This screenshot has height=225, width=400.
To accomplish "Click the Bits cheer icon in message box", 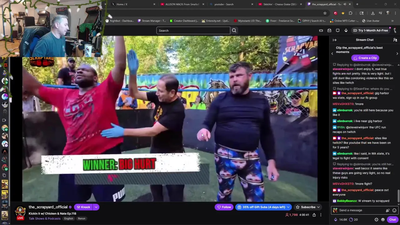I will (x=388, y=210).
